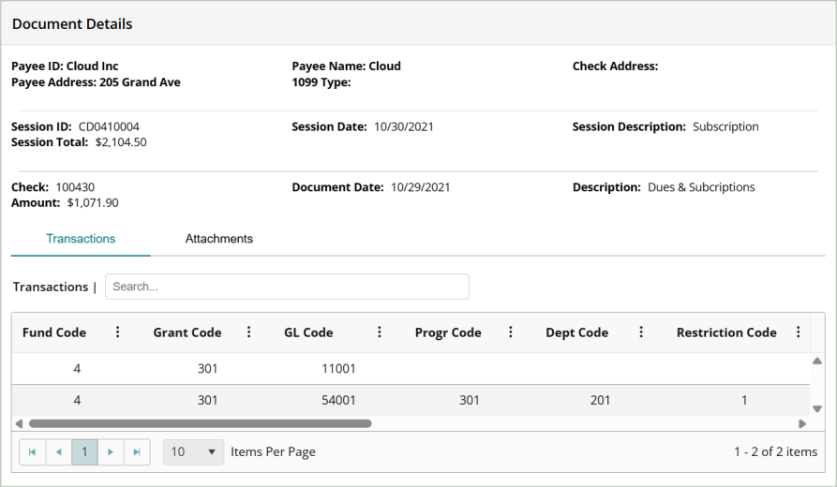The width and height of the screenshot is (837, 487).
Task: Open Grant Code column options menu
Action: click(x=248, y=332)
